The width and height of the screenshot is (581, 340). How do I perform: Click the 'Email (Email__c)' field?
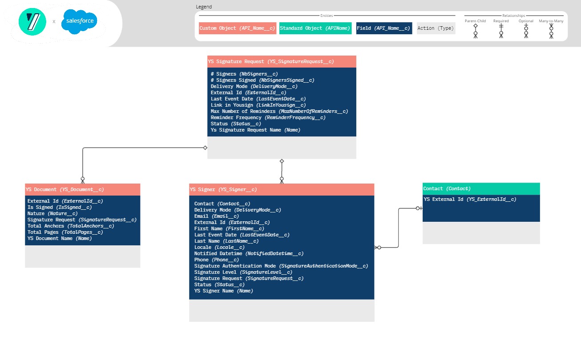tap(217, 216)
